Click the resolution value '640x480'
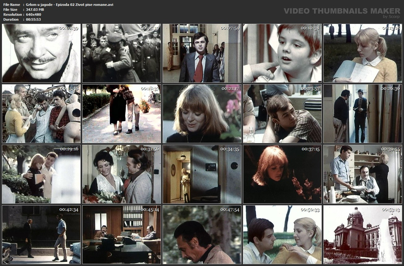This screenshot has width=404, height=266. click(x=34, y=15)
